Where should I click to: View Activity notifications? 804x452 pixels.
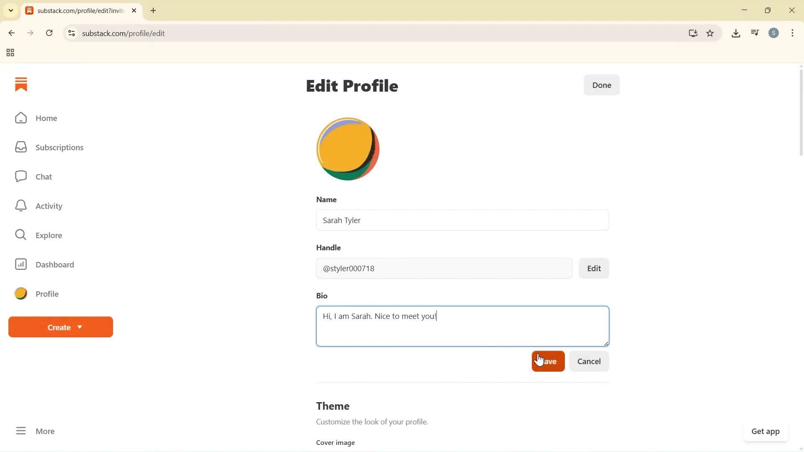[x=48, y=205]
